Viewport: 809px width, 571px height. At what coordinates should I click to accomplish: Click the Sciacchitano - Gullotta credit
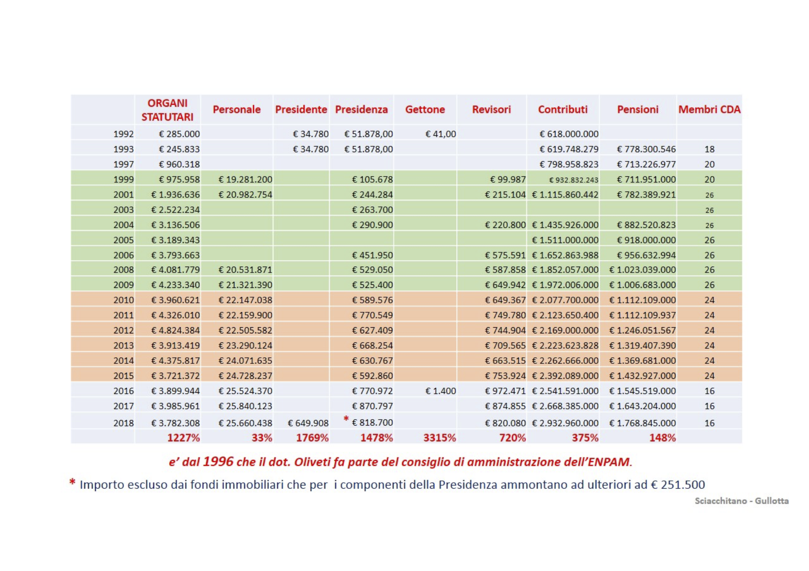pos(741,500)
